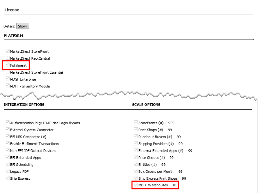Image resolution: width=258 pixels, height=193 pixels.
Task: Click the License heading text
Action: [12, 10]
